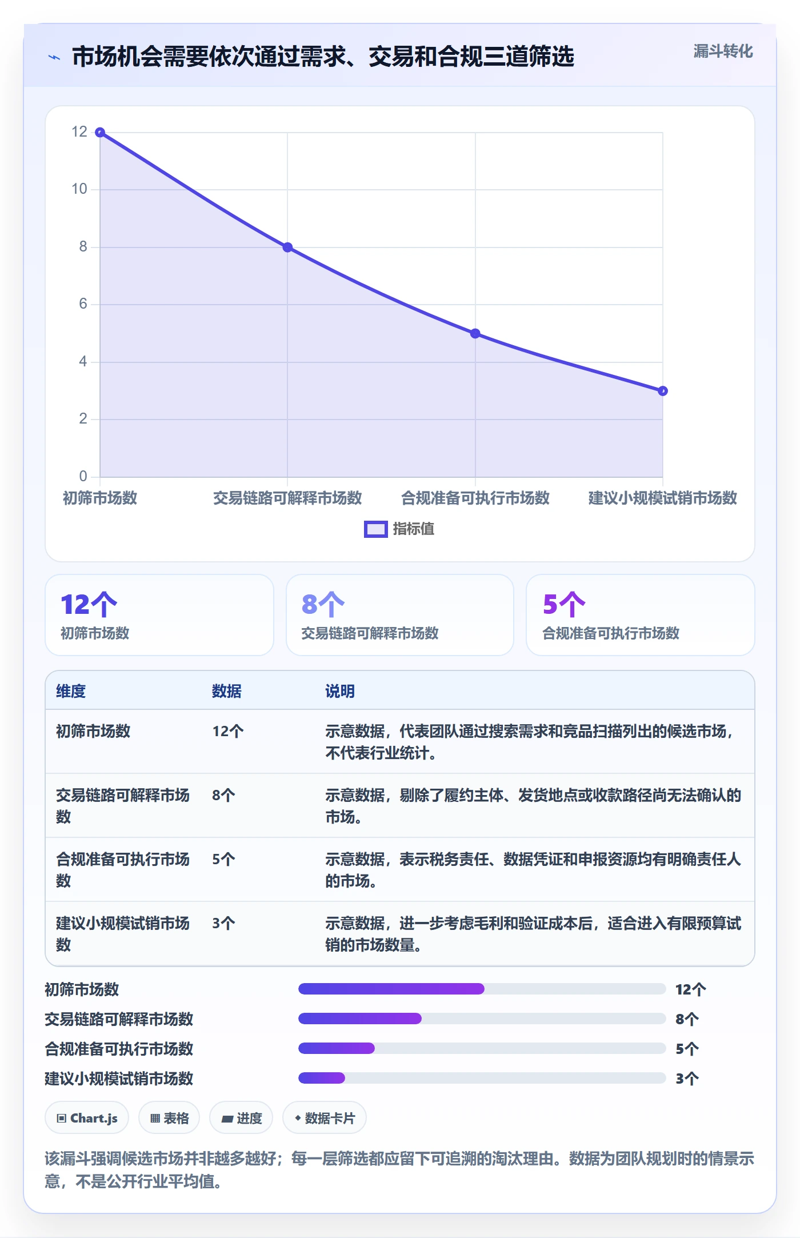Toggle the 指标值 legend color box

tap(376, 529)
